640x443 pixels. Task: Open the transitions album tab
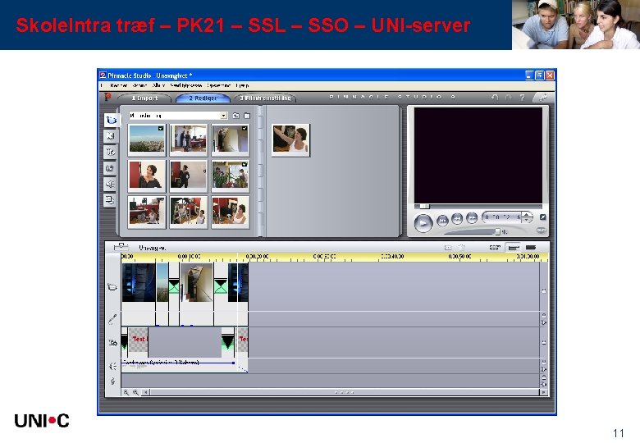tap(110, 136)
